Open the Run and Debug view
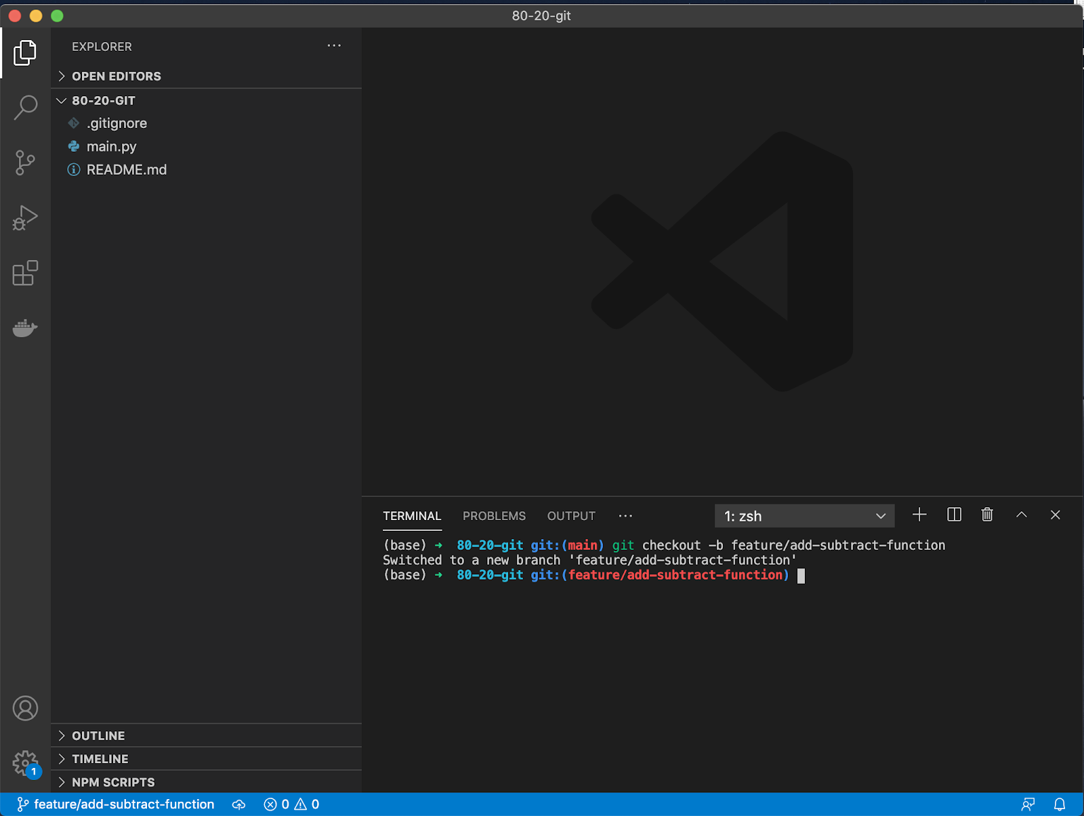The width and height of the screenshot is (1084, 816). [x=25, y=218]
